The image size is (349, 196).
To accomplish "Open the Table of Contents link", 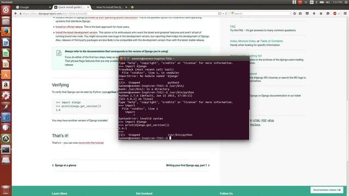I will coord(272,41).
